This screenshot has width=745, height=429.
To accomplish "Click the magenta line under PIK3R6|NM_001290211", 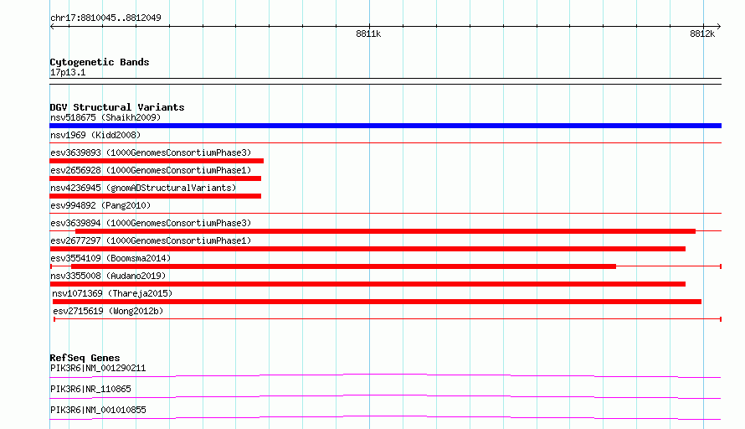I will (x=385, y=375).
